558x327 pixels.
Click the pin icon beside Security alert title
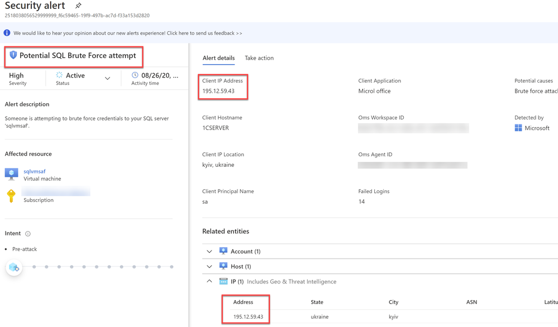(78, 6)
